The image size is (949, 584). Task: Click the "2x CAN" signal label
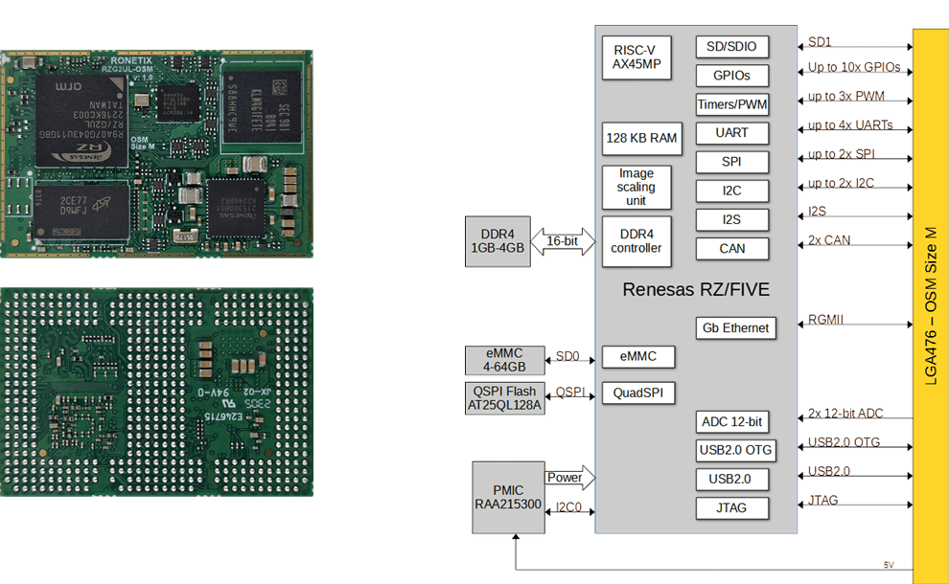829,240
